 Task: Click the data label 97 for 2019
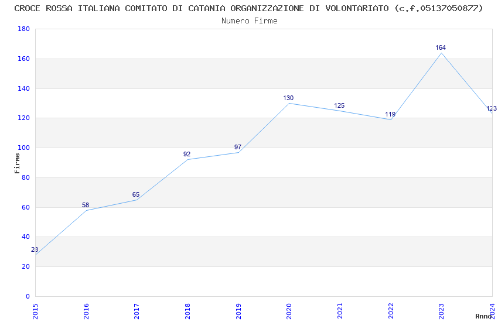click(238, 147)
